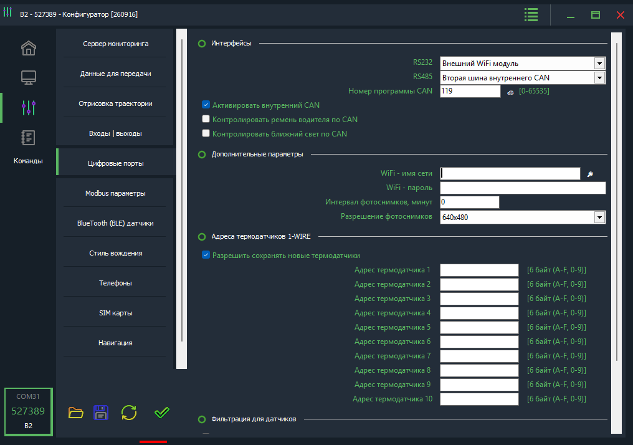633x445 pixels.
Task: Click the WiFi - имя сети field
Action: [x=510, y=174]
